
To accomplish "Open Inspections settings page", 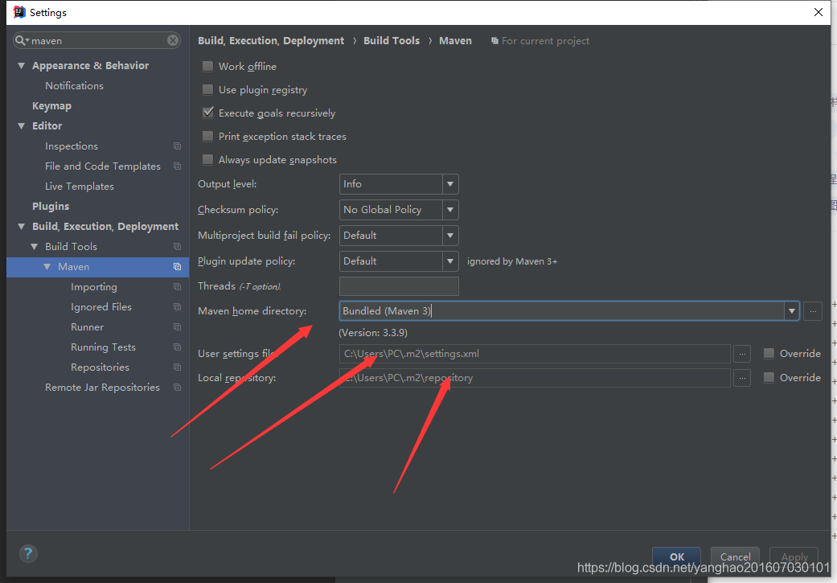I will [72, 146].
